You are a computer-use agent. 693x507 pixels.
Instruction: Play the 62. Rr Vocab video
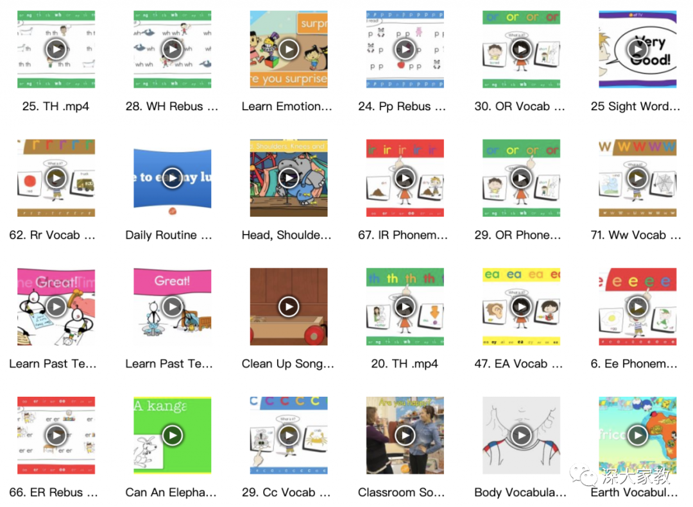pyautogui.click(x=56, y=178)
